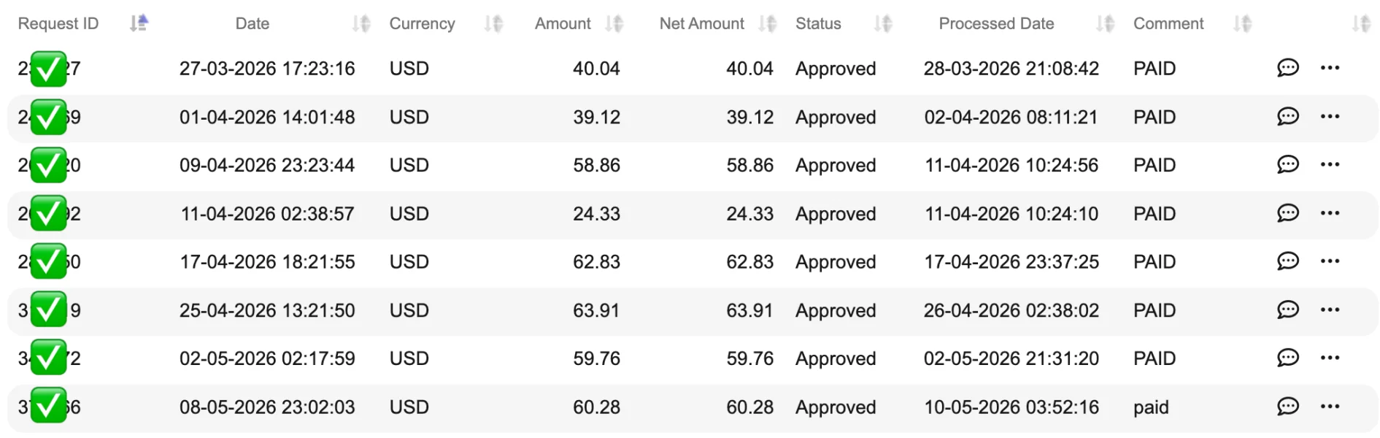1380x438 pixels.
Task: Click comment icon on the 24.33 row
Action: point(1287,213)
